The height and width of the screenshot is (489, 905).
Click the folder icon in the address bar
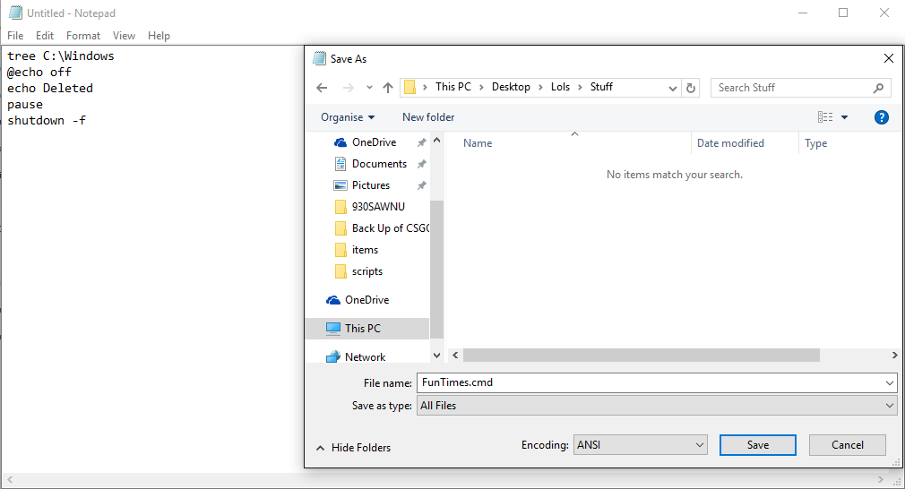pyautogui.click(x=409, y=87)
